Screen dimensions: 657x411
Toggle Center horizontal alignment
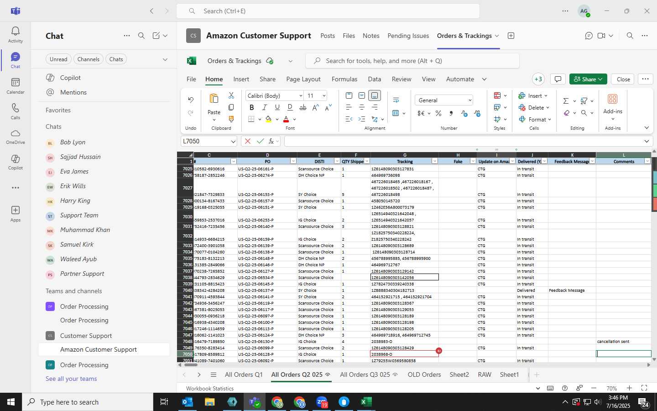(x=361, y=107)
